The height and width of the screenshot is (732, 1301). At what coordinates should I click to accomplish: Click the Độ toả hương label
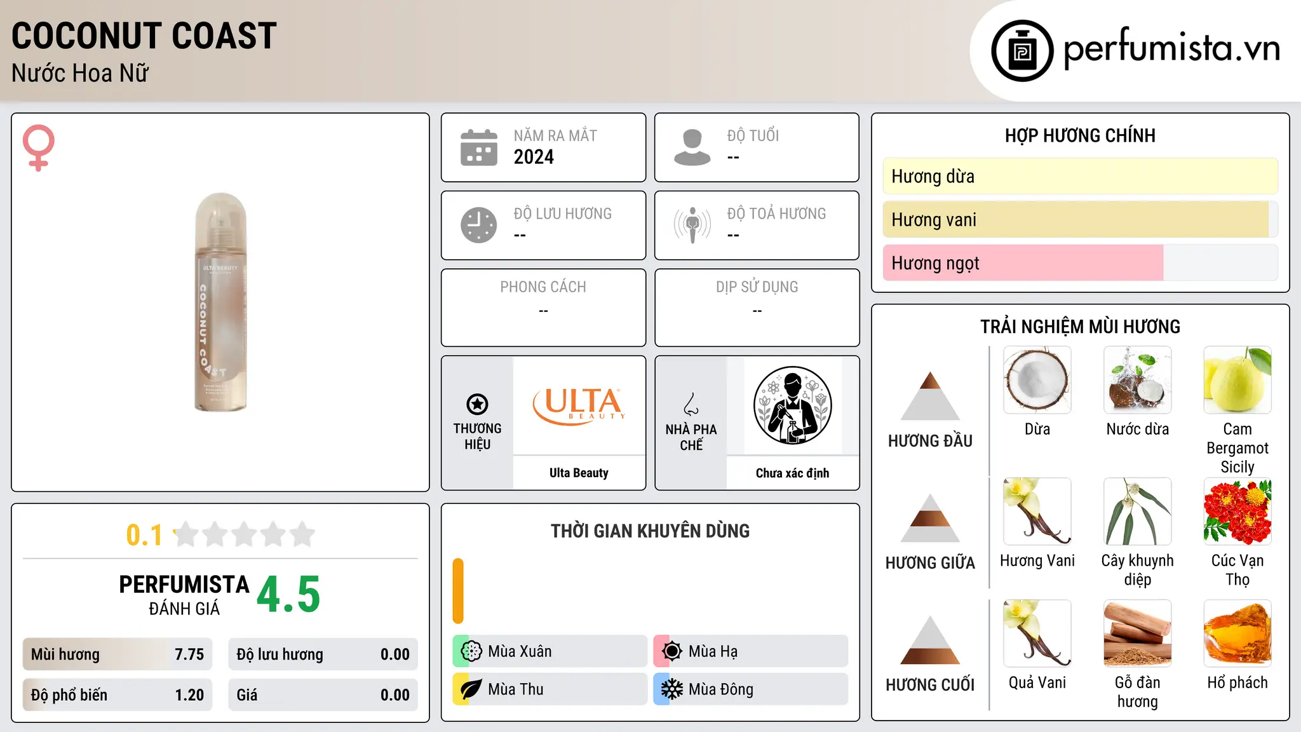point(776,213)
